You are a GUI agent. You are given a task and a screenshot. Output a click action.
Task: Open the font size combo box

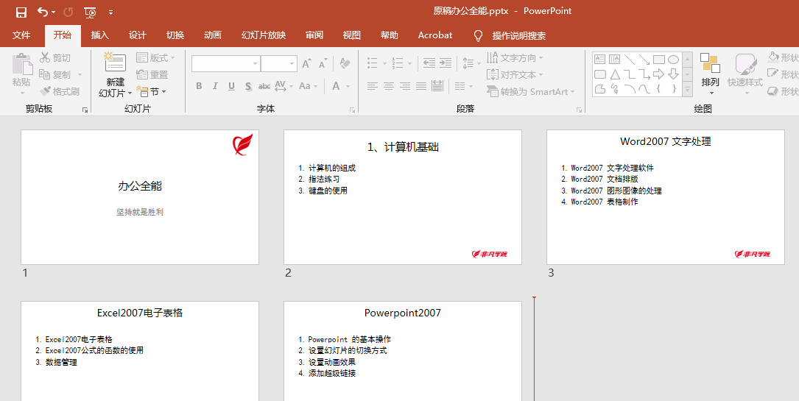(279, 63)
